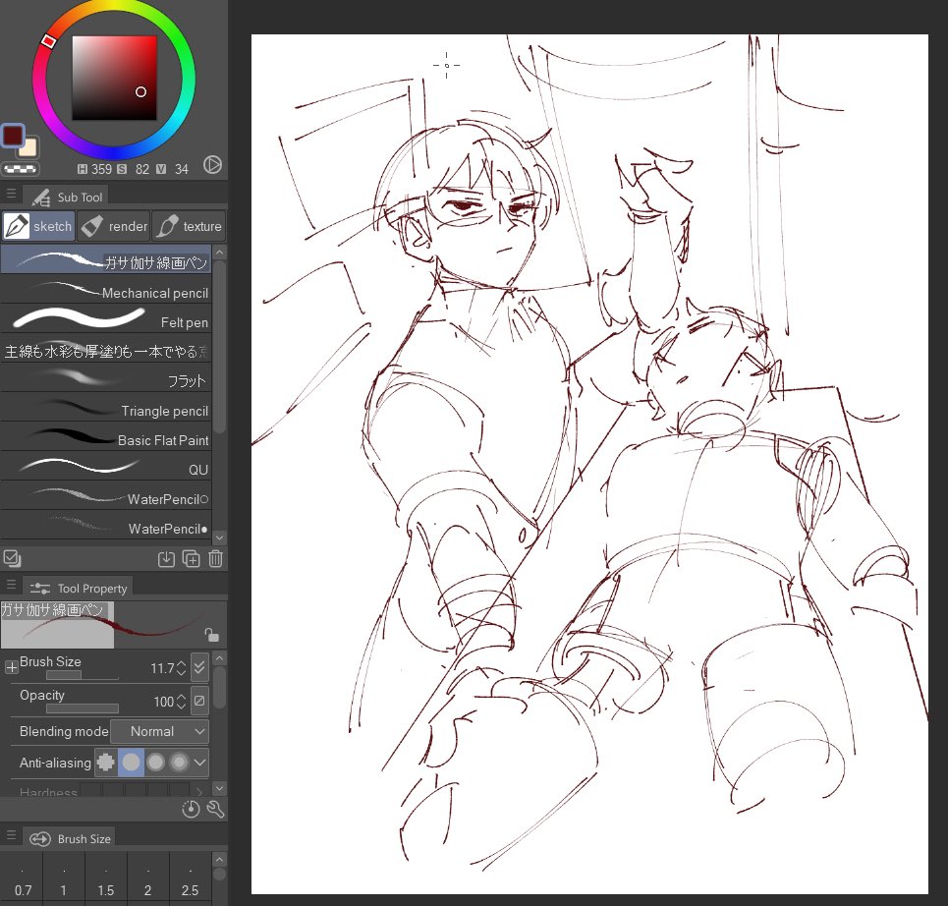The image size is (948, 906).
Task: Select anti-aliasing None option
Action: click(106, 763)
